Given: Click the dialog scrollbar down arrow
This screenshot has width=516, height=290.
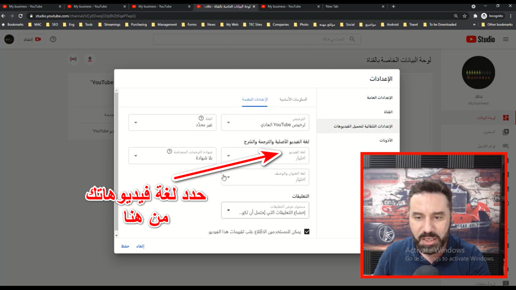Looking at the screenshot, I should click(x=116, y=235).
